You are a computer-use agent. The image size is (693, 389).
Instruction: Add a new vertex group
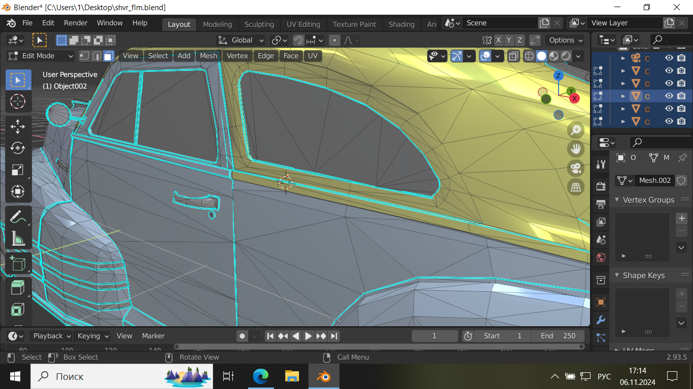point(682,218)
